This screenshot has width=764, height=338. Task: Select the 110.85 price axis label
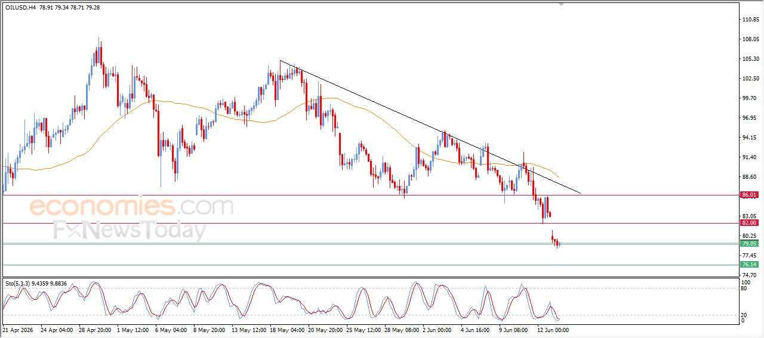(x=750, y=20)
